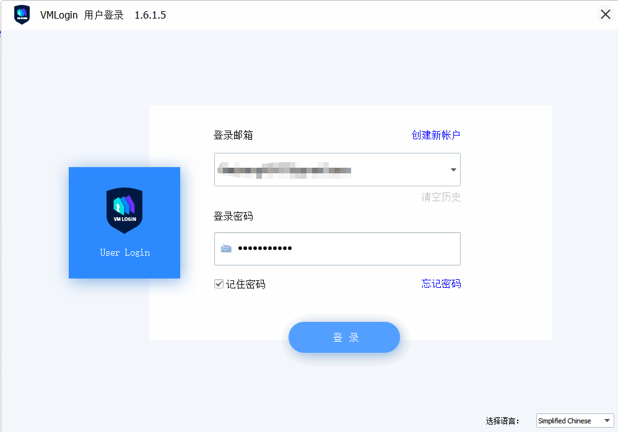This screenshot has height=432, width=618.
Task: Click the 登录密码 label
Action: [x=233, y=216]
